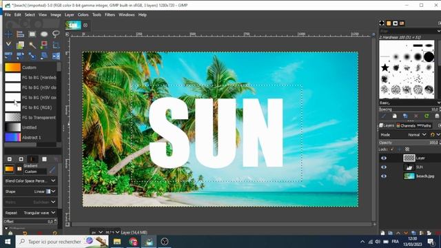The width and height of the screenshot is (441, 248).
Task: Open the zoom percentage dropdown in status bar
Action: (x=112, y=232)
